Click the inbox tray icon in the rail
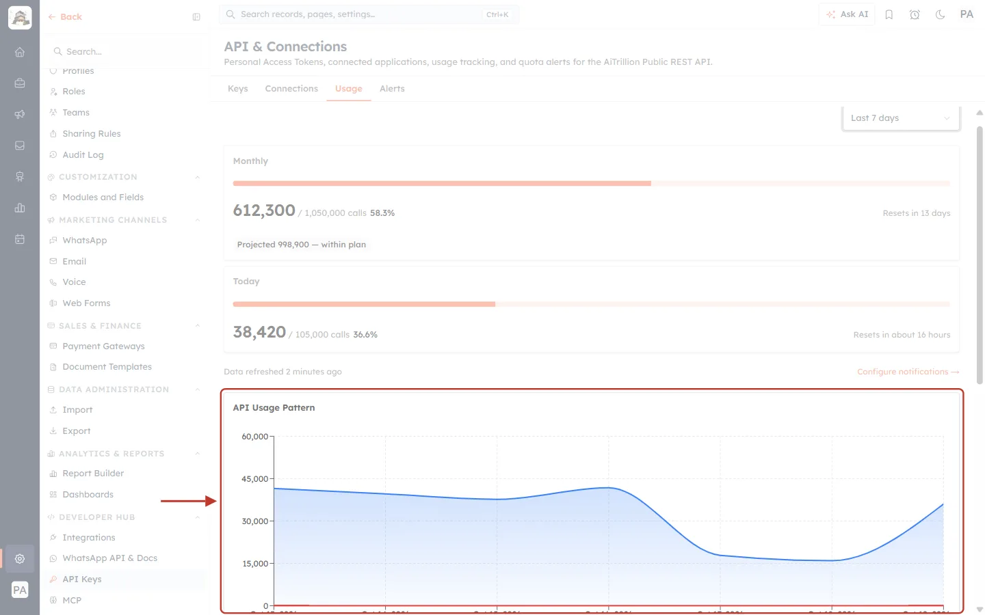This screenshot has height=615, width=985. click(x=20, y=146)
